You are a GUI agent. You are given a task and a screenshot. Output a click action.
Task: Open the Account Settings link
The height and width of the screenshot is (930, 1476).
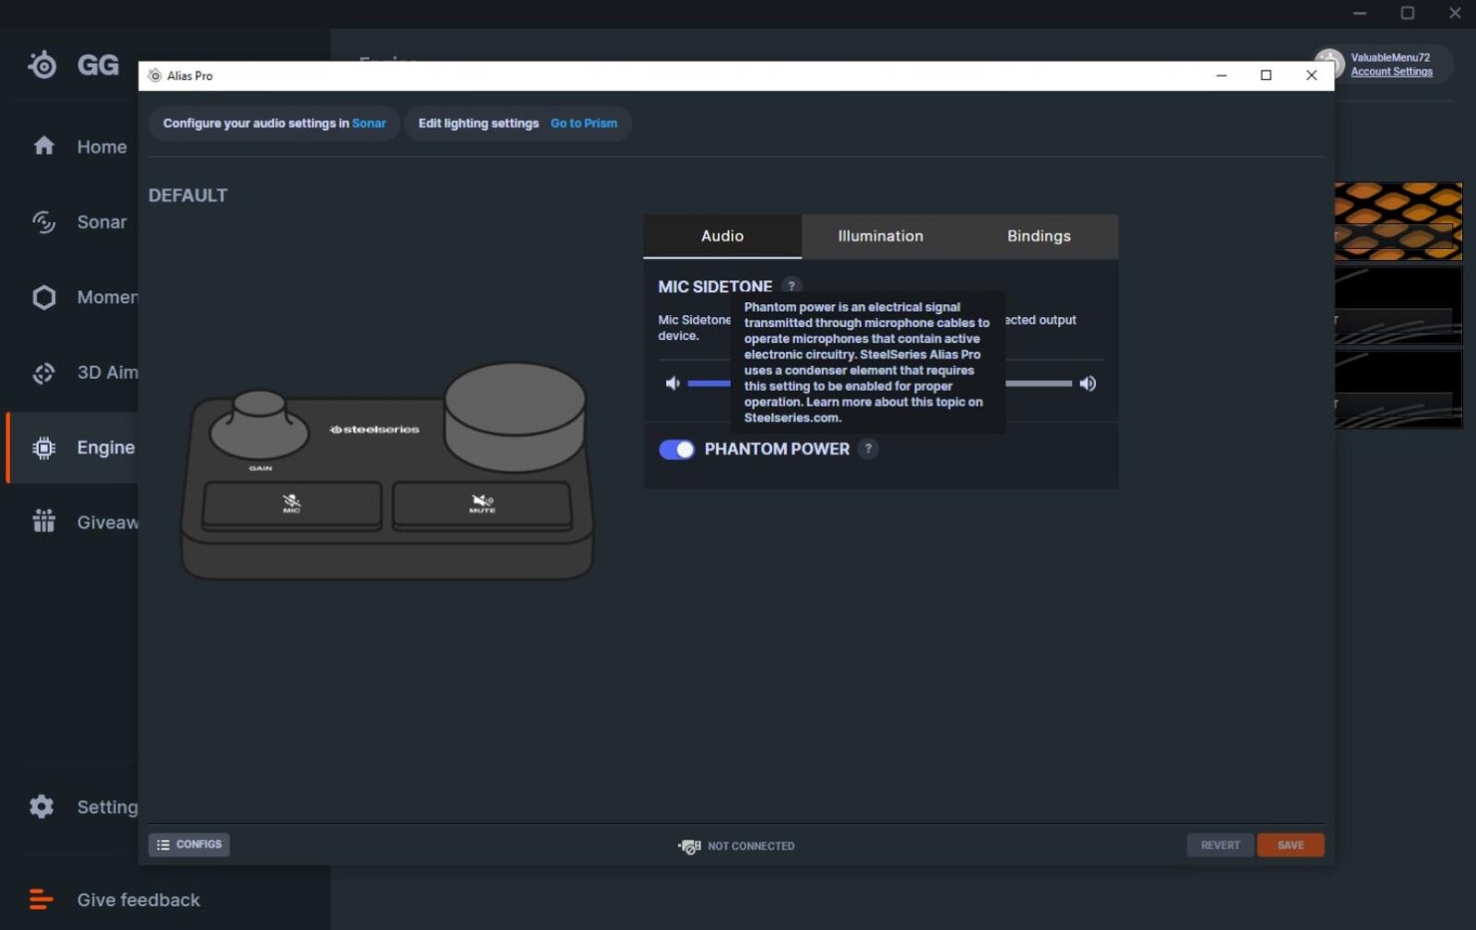point(1391,72)
